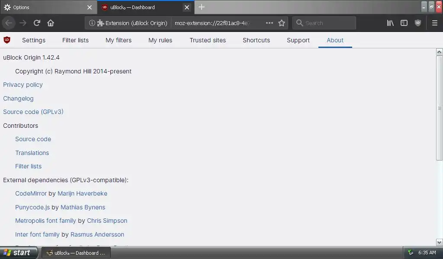Open the Settings tab
This screenshot has height=259, width=443.
[x=34, y=40]
